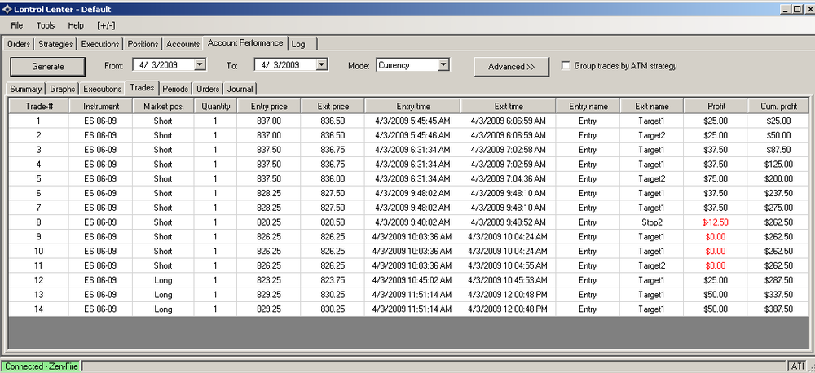Open the Log tab
Image resolution: width=815 pixels, height=373 pixels.
[302, 44]
